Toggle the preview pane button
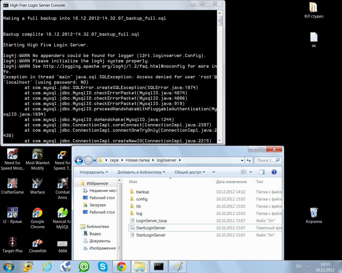 coord(262,172)
